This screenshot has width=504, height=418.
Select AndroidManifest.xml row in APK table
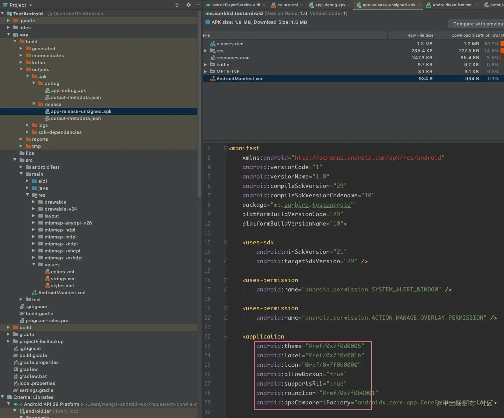pos(353,78)
